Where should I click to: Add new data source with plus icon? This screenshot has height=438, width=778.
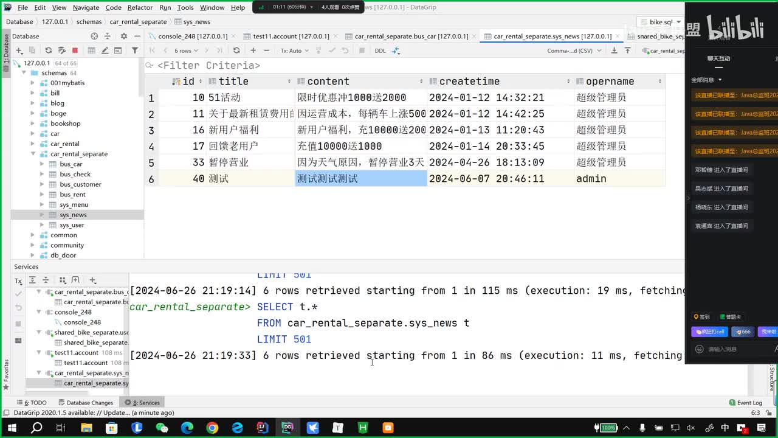(x=19, y=50)
